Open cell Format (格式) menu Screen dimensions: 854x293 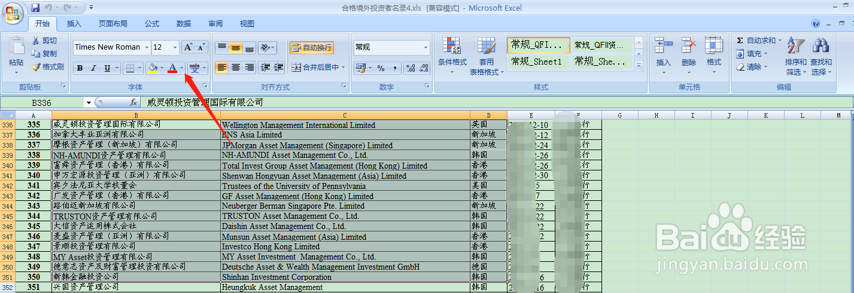click(x=714, y=55)
